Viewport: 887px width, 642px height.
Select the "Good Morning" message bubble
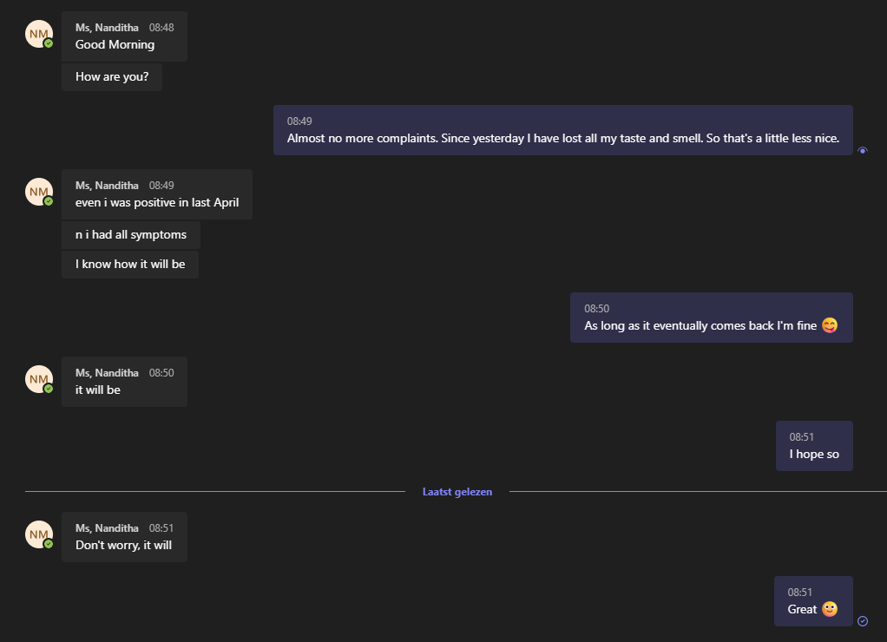pos(124,36)
